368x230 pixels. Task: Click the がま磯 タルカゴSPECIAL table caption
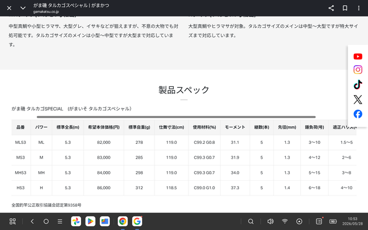pyautogui.click(x=71, y=109)
